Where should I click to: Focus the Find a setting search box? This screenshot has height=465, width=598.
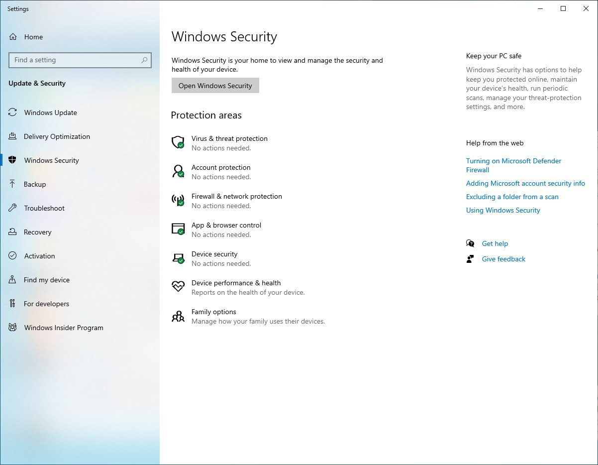point(80,60)
